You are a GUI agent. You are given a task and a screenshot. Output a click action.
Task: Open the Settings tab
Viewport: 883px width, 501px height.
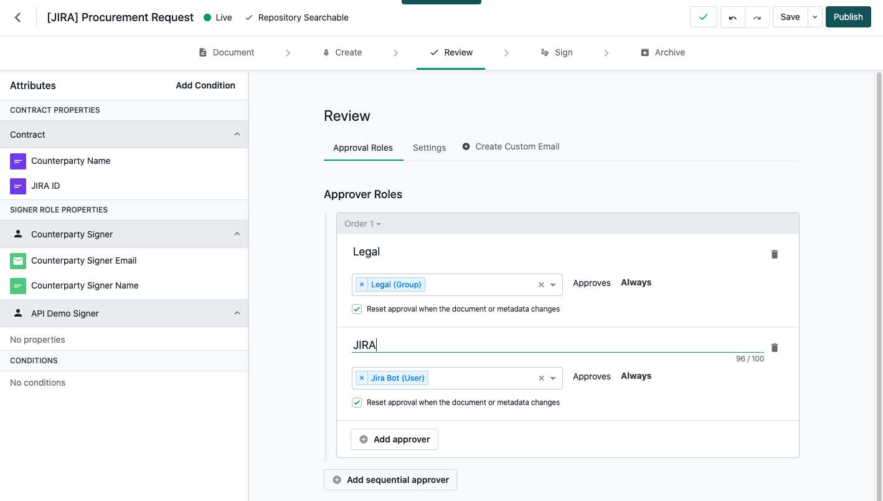[x=430, y=148]
